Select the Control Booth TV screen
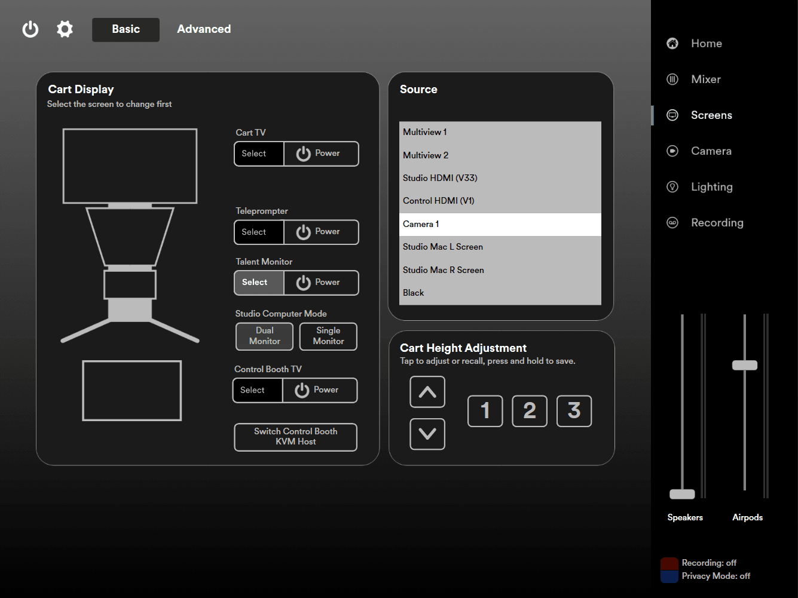 tap(258, 390)
